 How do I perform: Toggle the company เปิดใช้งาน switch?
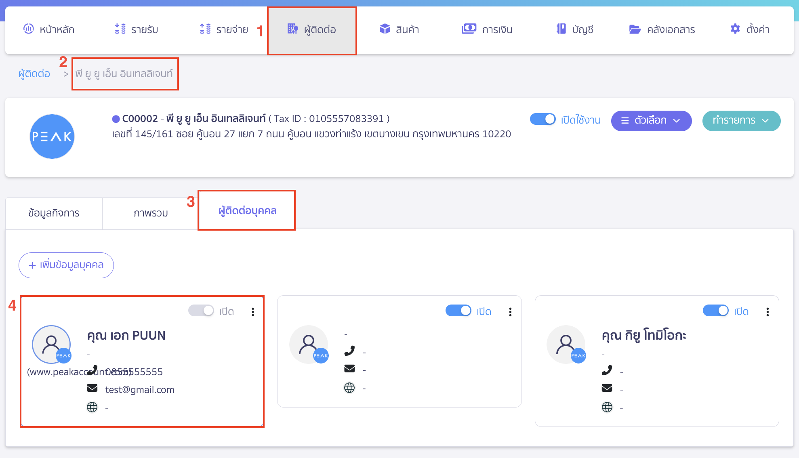543,119
